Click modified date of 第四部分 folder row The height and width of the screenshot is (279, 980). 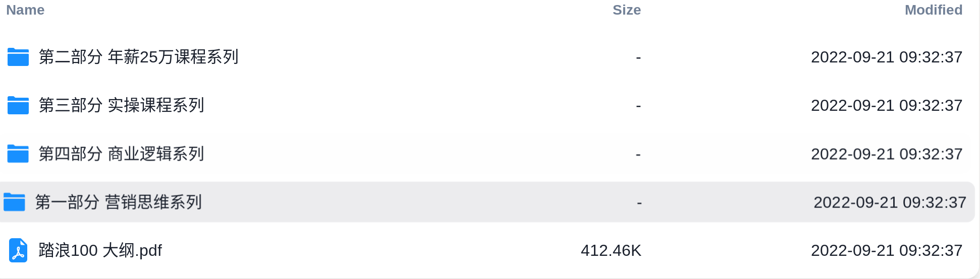pos(887,154)
